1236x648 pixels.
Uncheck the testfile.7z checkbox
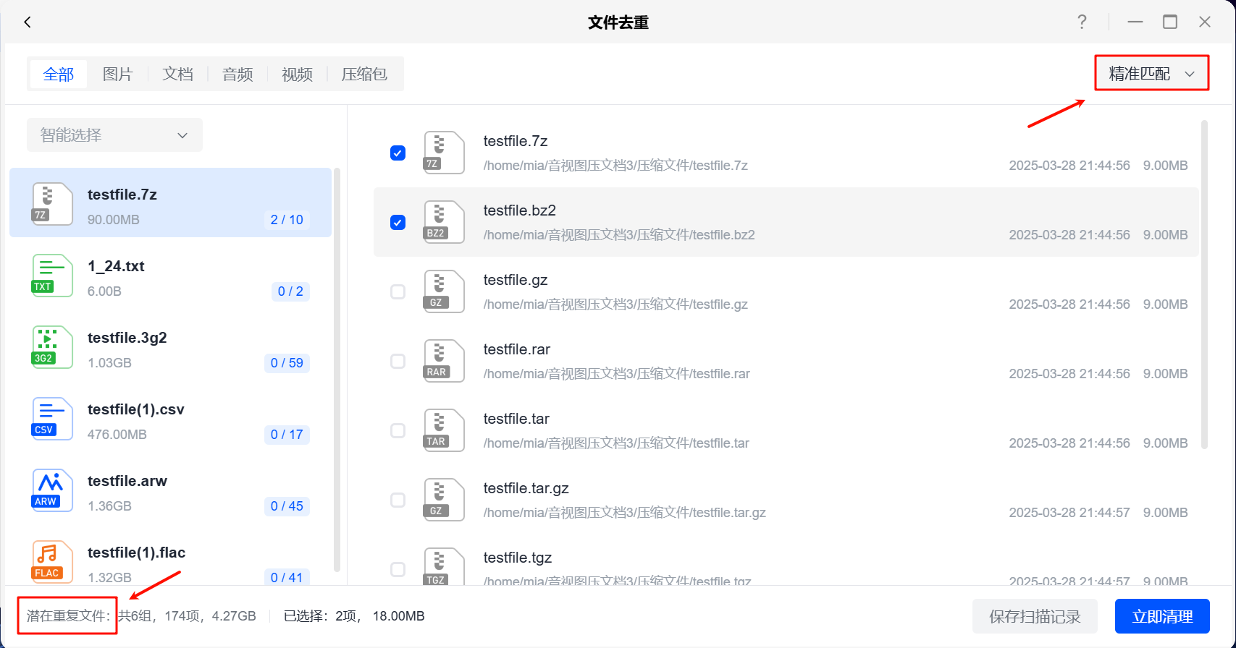[x=398, y=153]
